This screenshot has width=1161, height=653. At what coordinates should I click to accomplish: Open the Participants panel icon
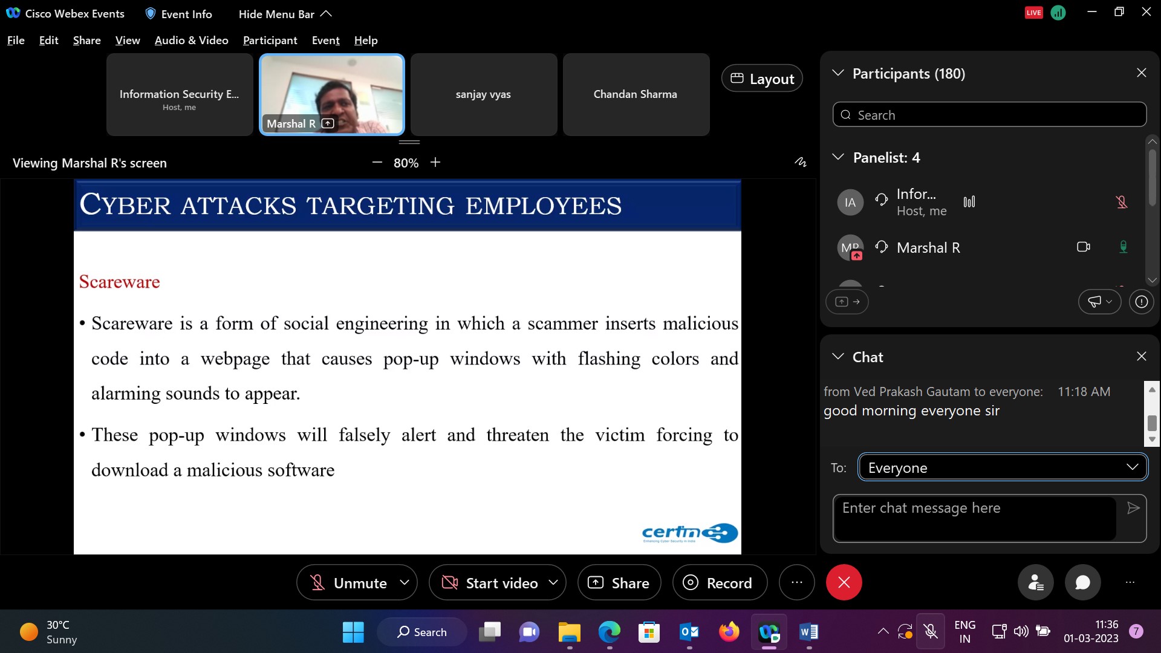(1036, 582)
